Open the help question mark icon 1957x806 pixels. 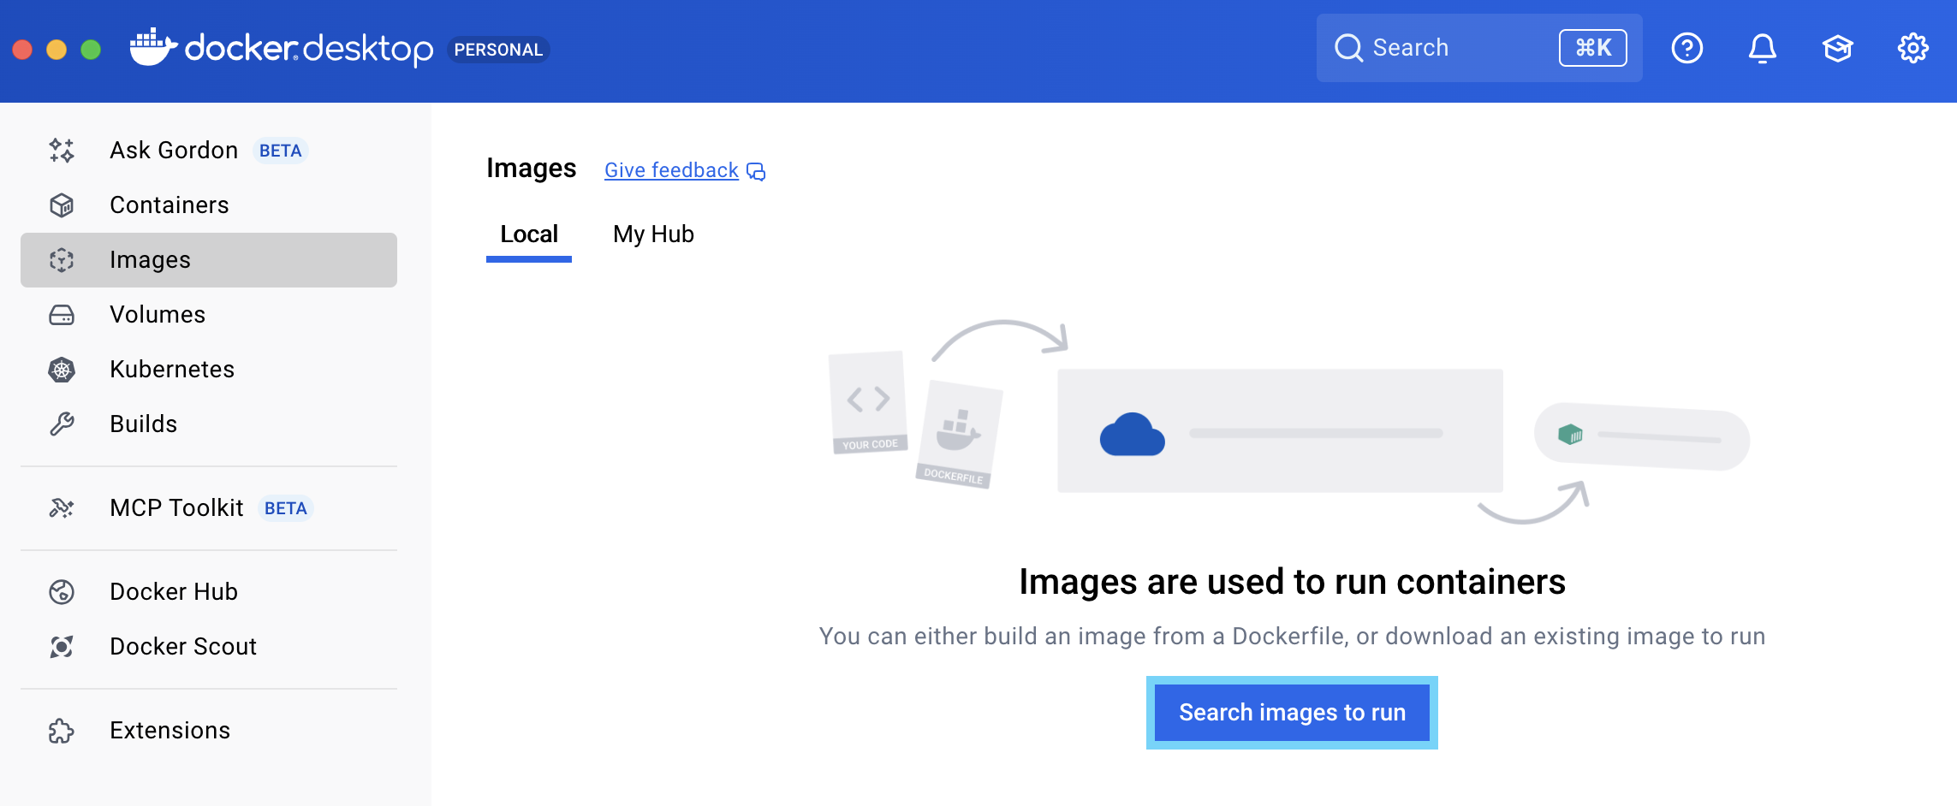click(x=1686, y=48)
